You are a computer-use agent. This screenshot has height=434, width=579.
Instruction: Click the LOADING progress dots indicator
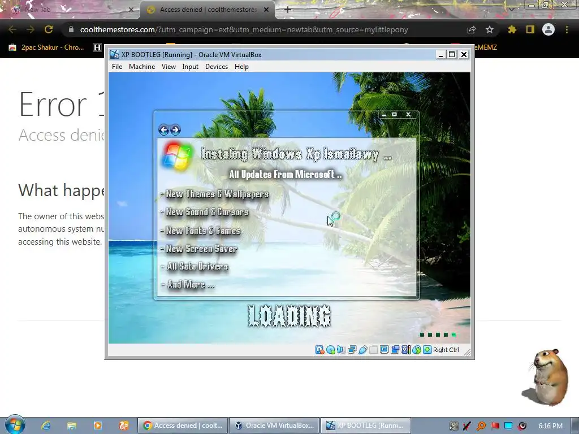point(438,335)
